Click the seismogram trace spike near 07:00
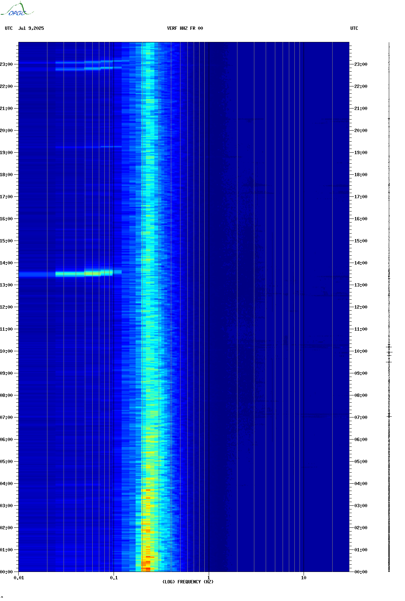Screen dimensions: 405x601 [389, 416]
